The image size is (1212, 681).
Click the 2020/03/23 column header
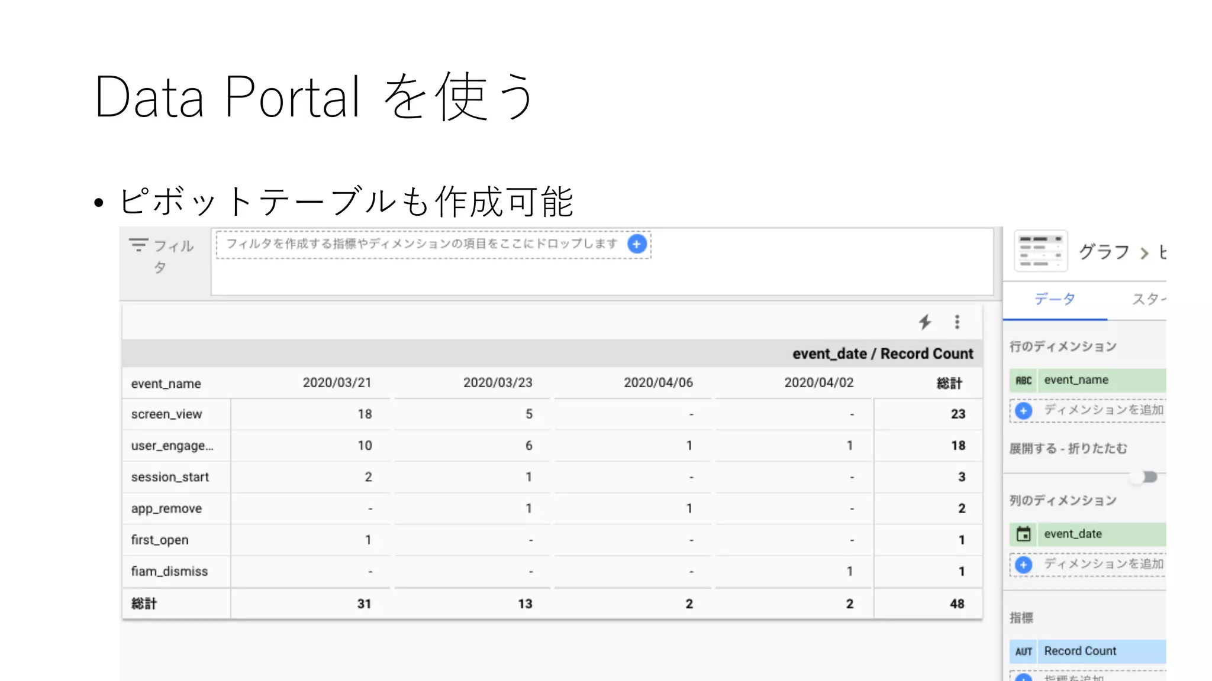498,383
